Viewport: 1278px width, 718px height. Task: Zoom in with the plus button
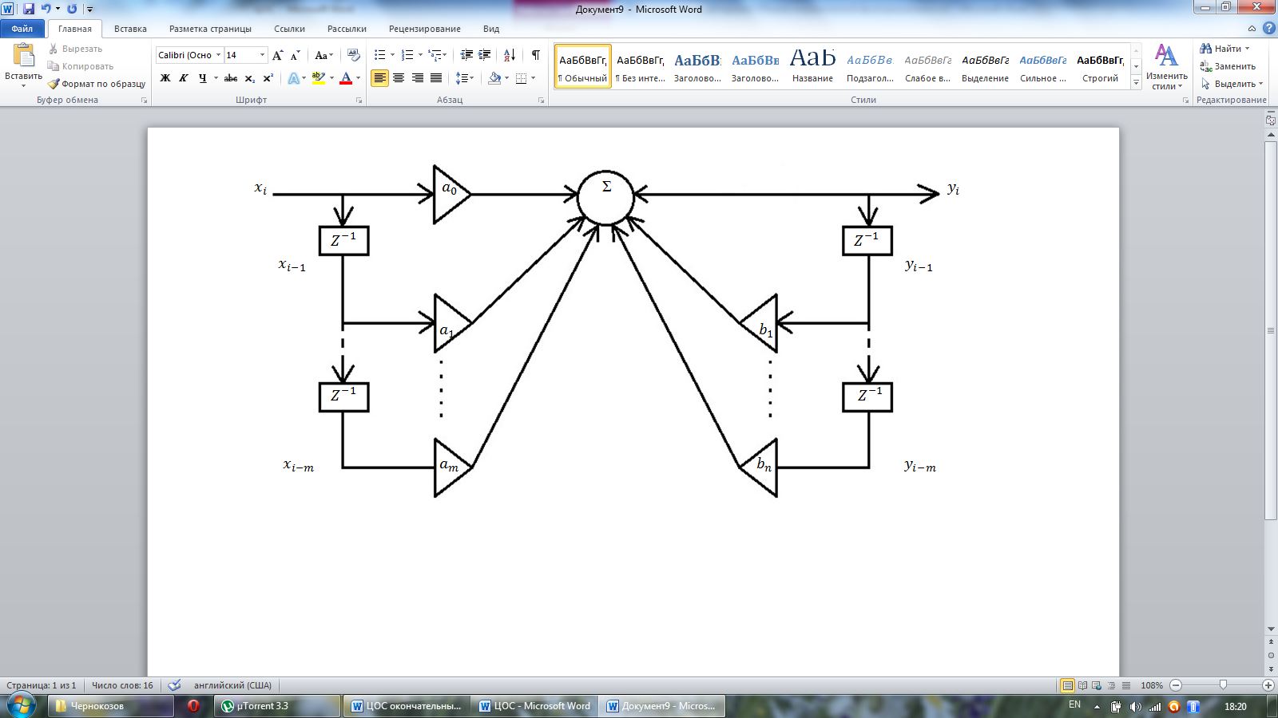[x=1268, y=685]
